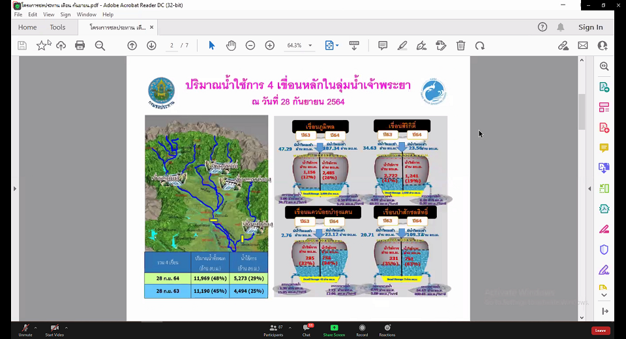Open the View menu
Image resolution: width=626 pixels, height=339 pixels.
(49, 14)
